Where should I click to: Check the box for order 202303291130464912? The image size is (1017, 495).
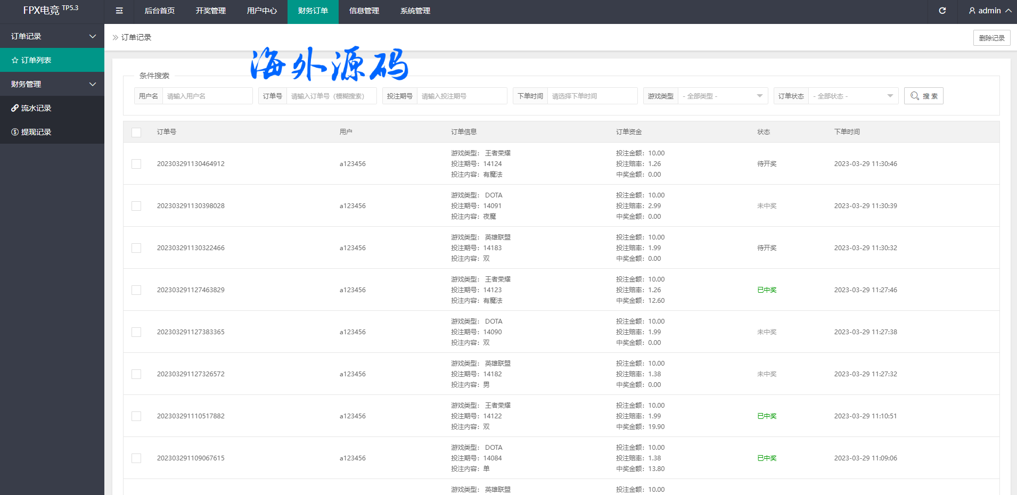136,164
